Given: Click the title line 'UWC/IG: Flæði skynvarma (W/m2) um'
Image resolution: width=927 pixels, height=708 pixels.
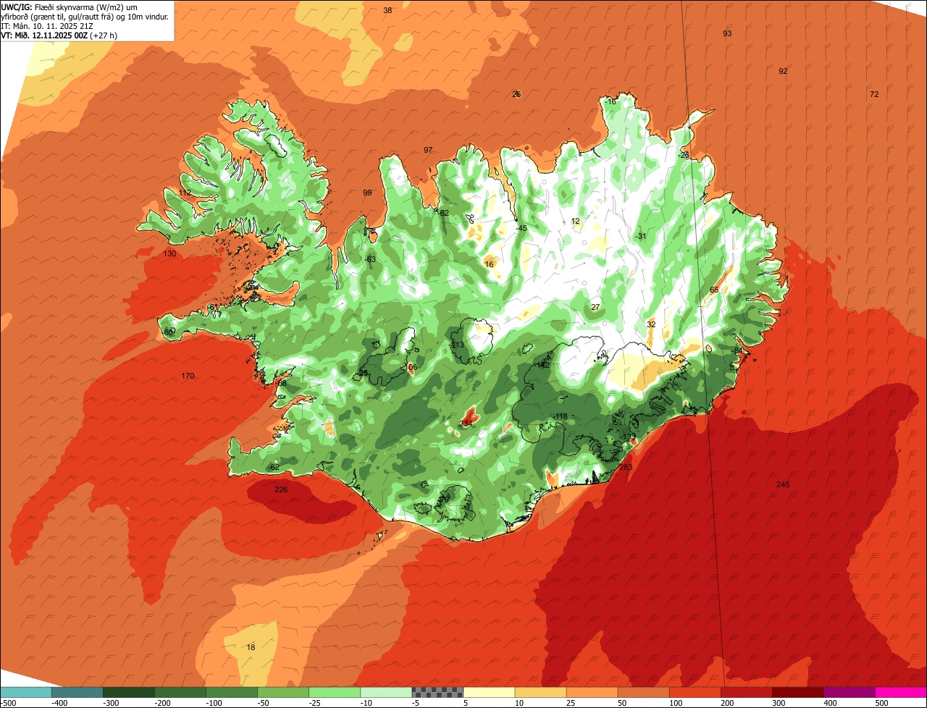Looking at the screenshot, I should [x=70, y=7].
